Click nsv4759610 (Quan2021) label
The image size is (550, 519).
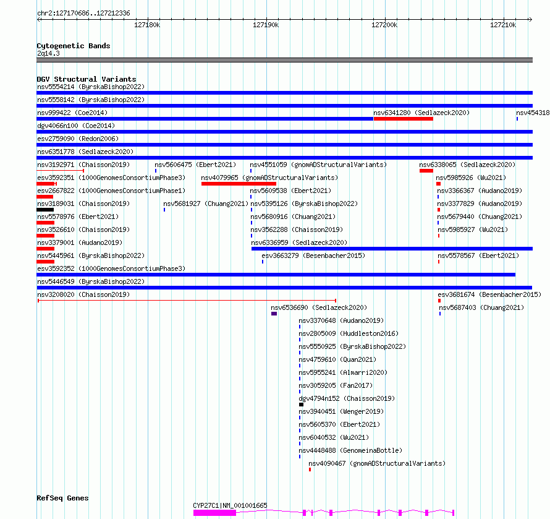coord(337,359)
